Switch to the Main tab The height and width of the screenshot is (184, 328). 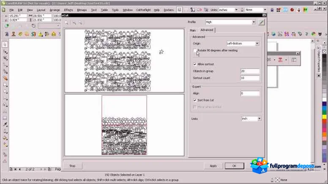click(x=193, y=30)
